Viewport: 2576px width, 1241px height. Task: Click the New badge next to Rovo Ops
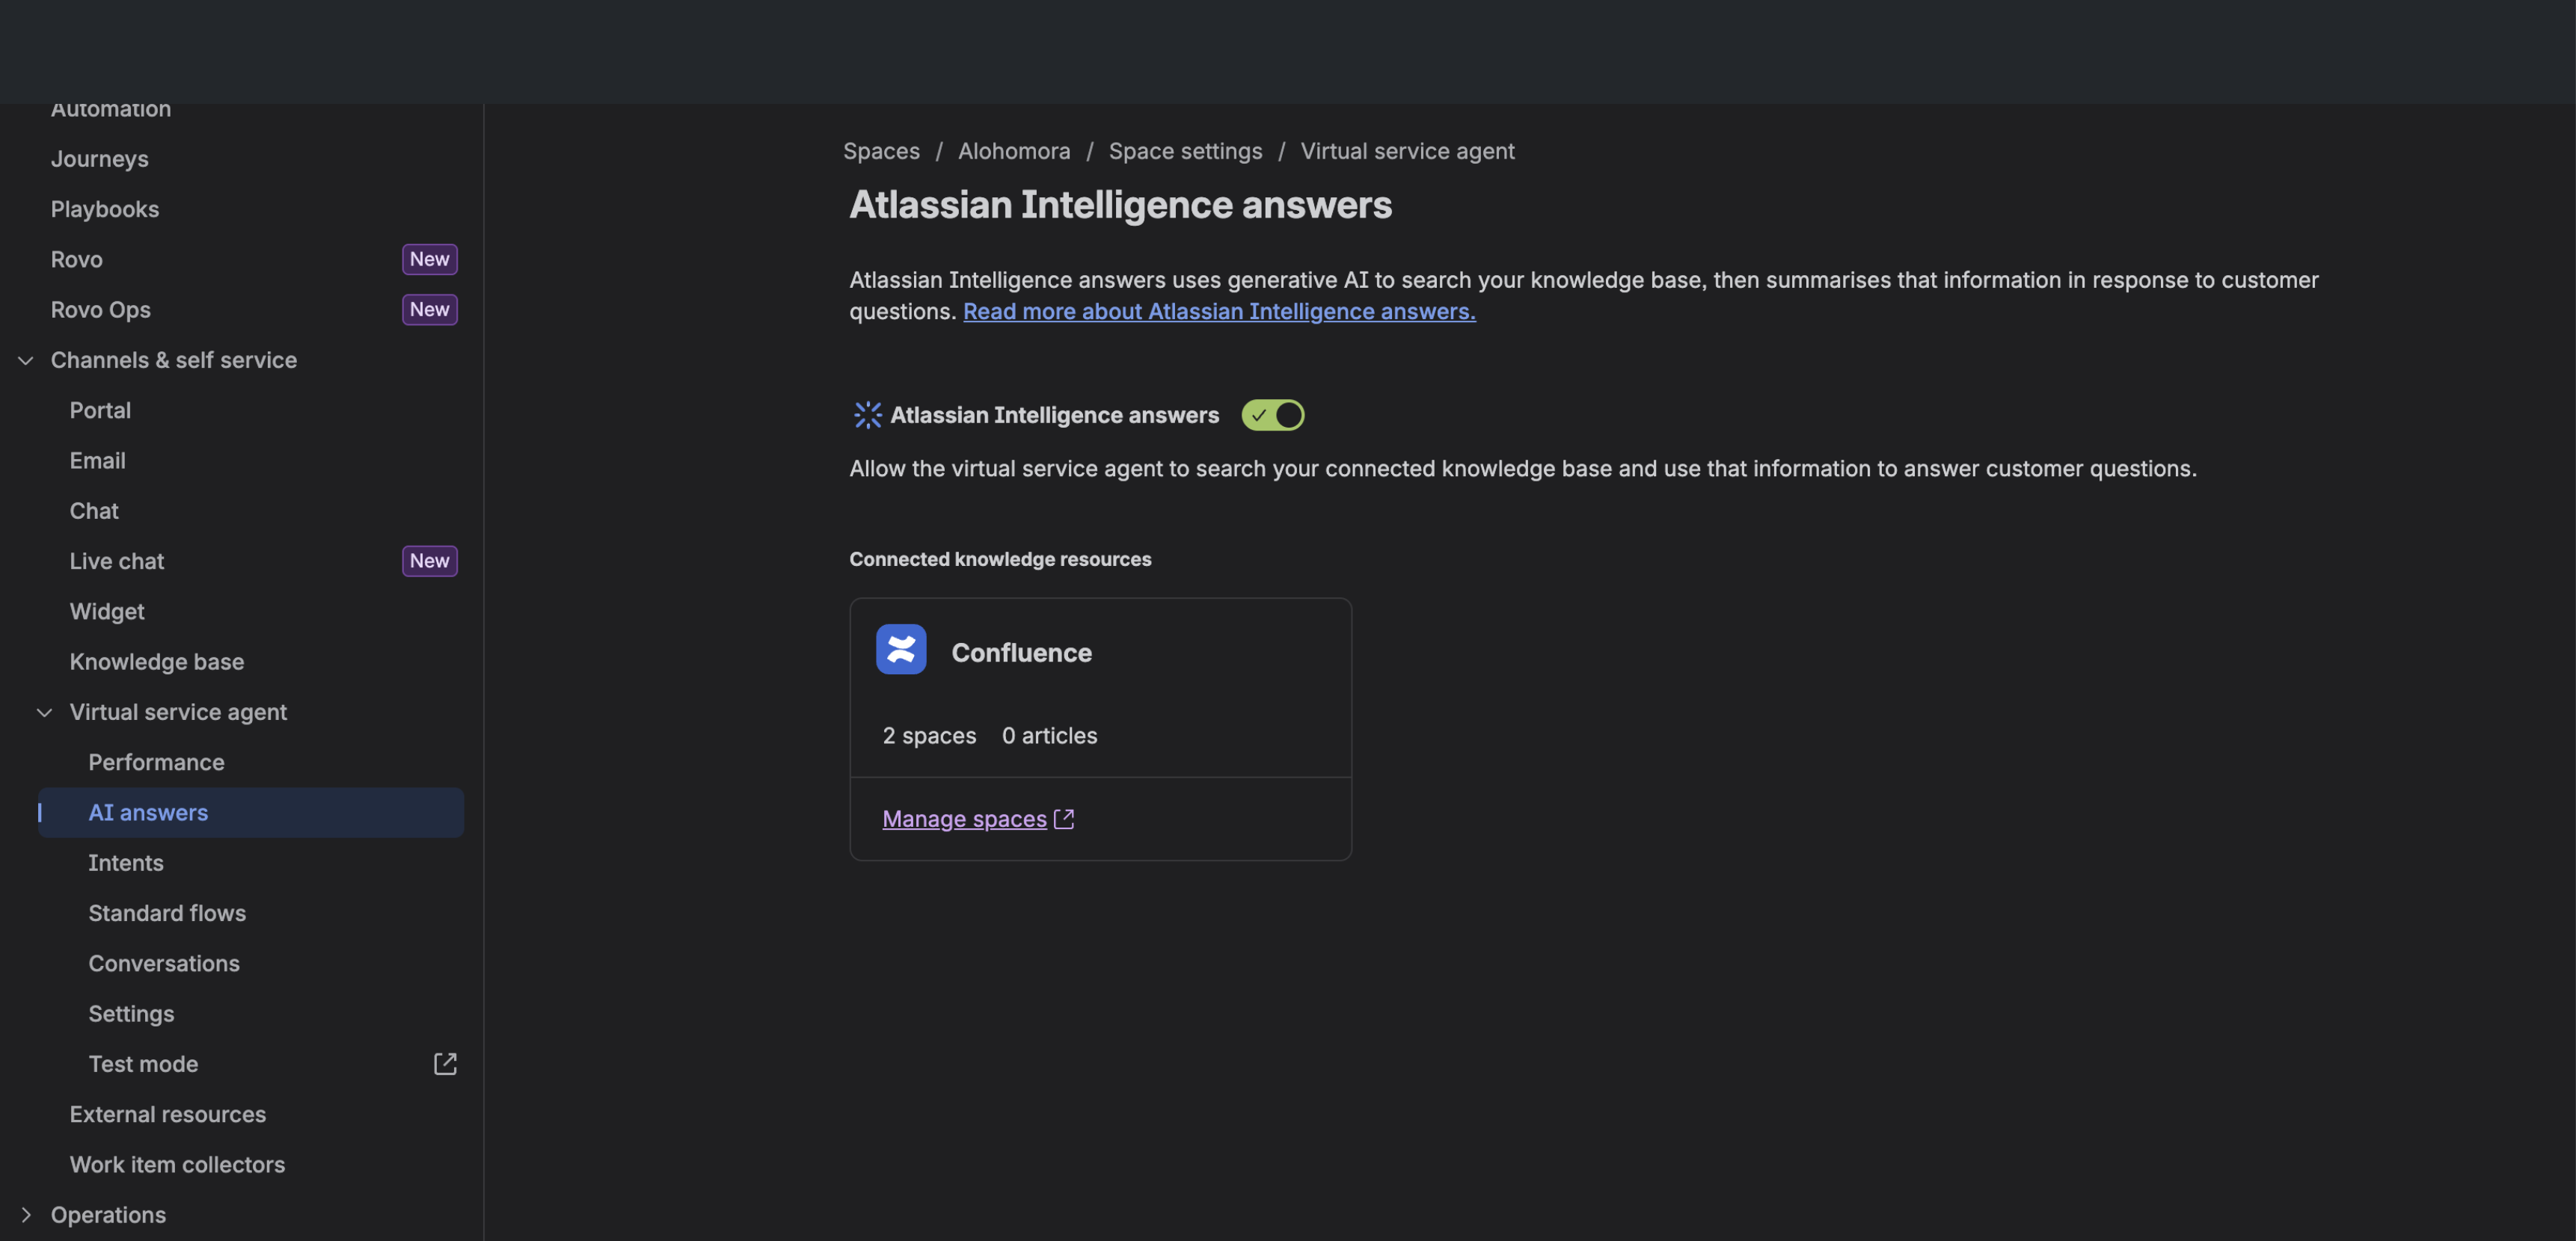point(429,310)
